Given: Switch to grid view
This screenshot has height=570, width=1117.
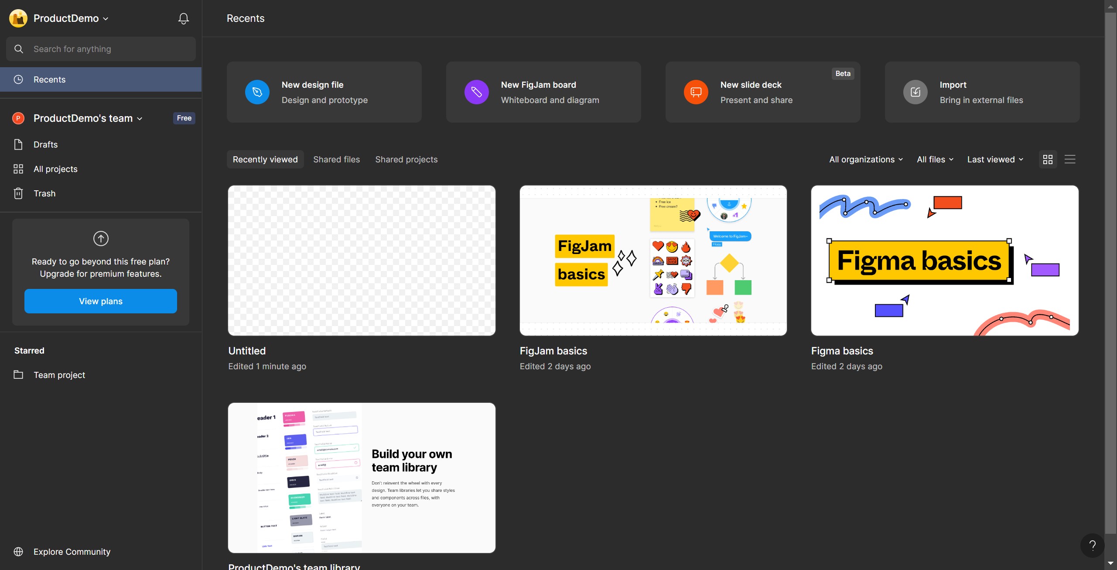Looking at the screenshot, I should click(x=1048, y=160).
